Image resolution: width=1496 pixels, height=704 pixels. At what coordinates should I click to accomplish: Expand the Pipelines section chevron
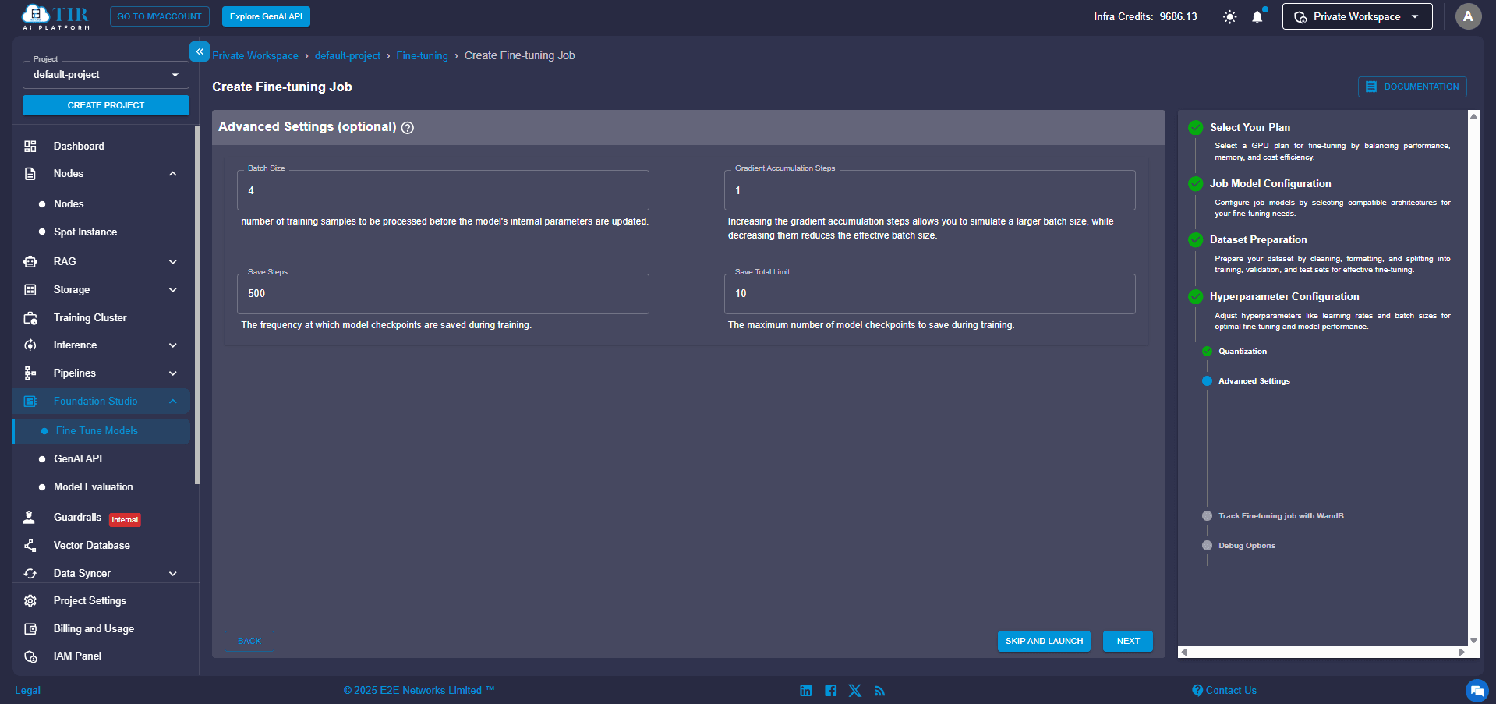click(x=173, y=373)
